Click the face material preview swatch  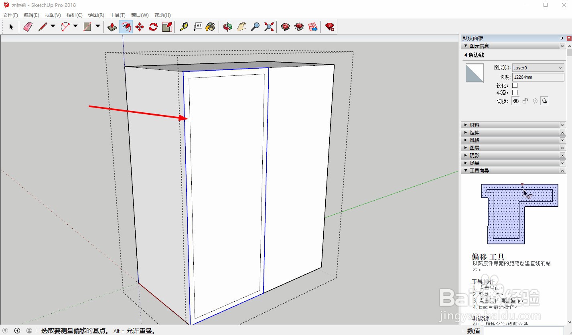[x=475, y=73]
